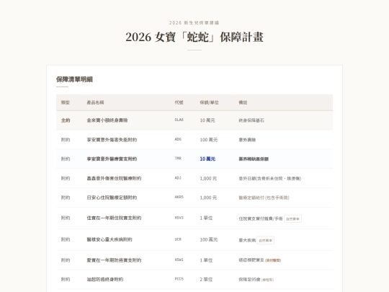Click the 附約 type cell in the PCCS row

[x=66, y=280]
